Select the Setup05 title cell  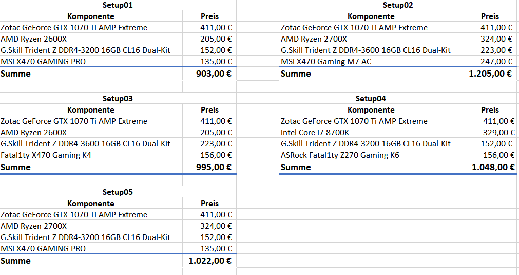pyautogui.click(x=118, y=192)
